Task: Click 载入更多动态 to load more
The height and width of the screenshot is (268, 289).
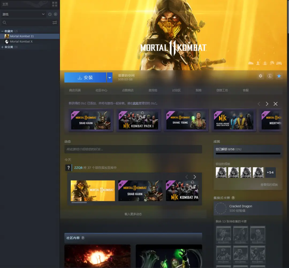Action: (133, 214)
